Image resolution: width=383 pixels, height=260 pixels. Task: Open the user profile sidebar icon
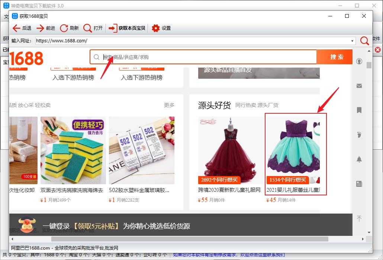click(359, 61)
